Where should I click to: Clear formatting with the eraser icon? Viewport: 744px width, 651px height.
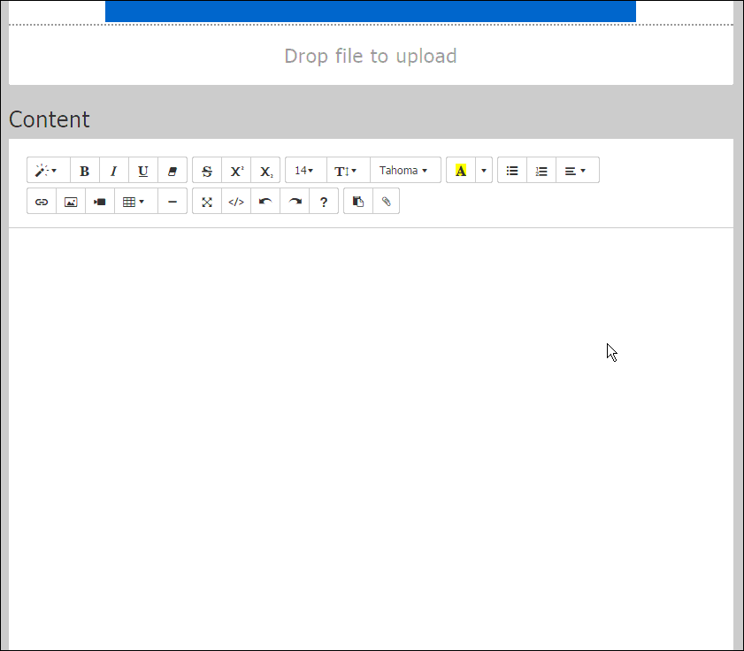[173, 171]
